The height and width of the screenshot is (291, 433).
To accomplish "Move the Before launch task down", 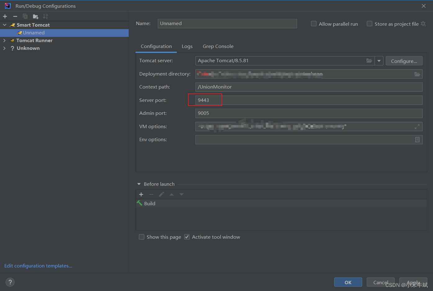I will point(181,194).
